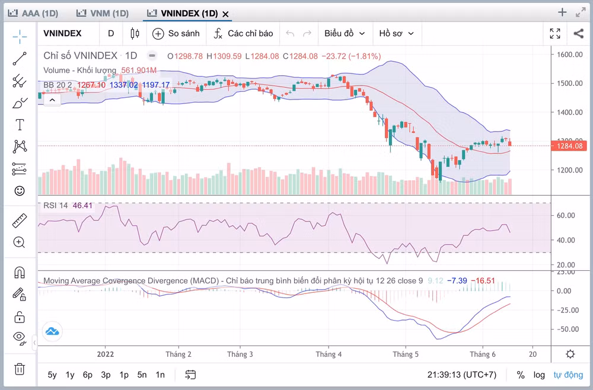
Task: Click the So sánh compare button
Action: coord(176,34)
